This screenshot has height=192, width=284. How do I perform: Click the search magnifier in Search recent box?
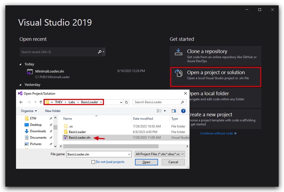[100, 52]
